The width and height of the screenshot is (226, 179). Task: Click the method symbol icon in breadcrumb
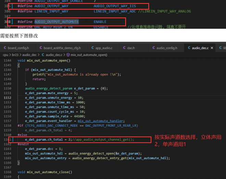pos(68,55)
